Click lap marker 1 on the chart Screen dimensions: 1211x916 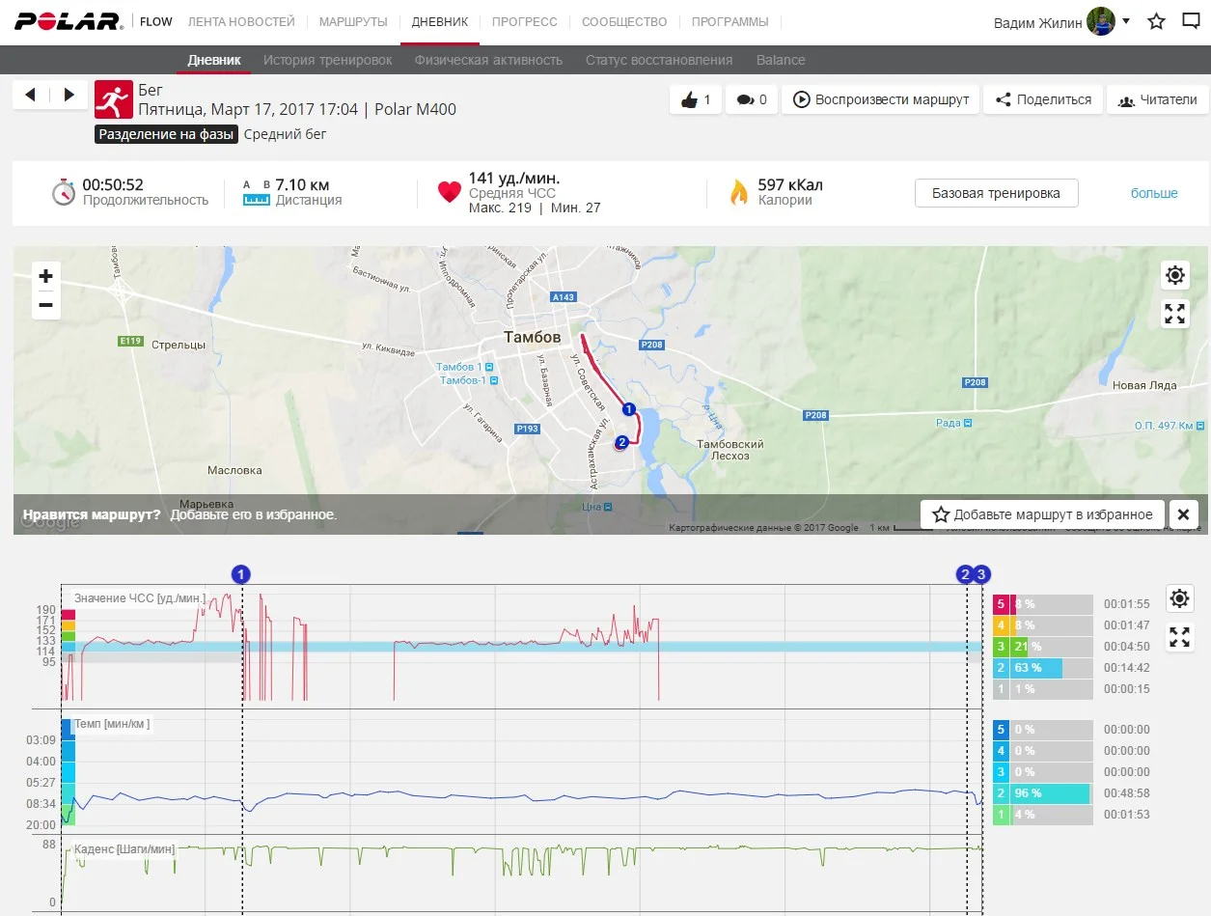coord(241,574)
